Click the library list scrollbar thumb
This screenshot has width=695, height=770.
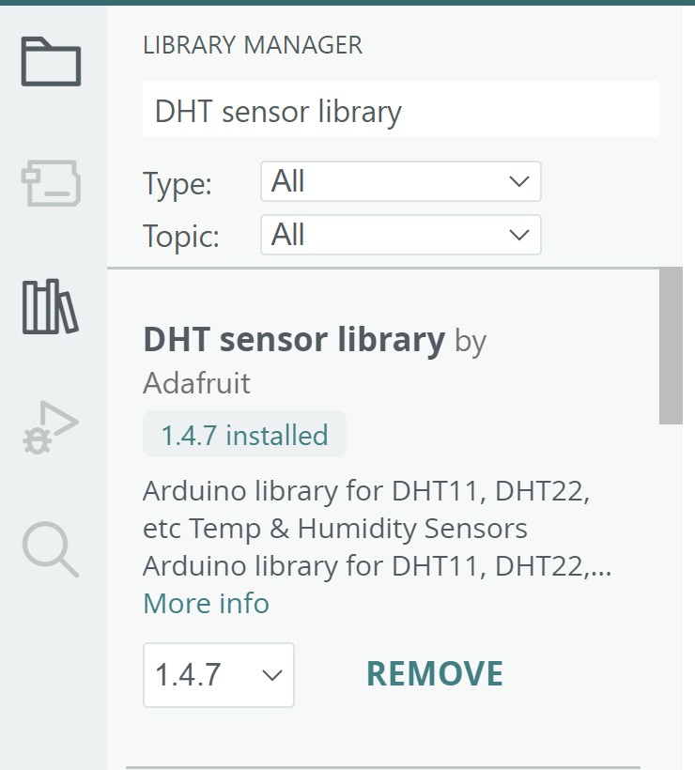[x=671, y=346]
